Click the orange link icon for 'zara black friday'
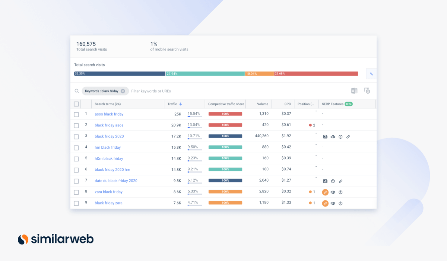 [325, 192]
